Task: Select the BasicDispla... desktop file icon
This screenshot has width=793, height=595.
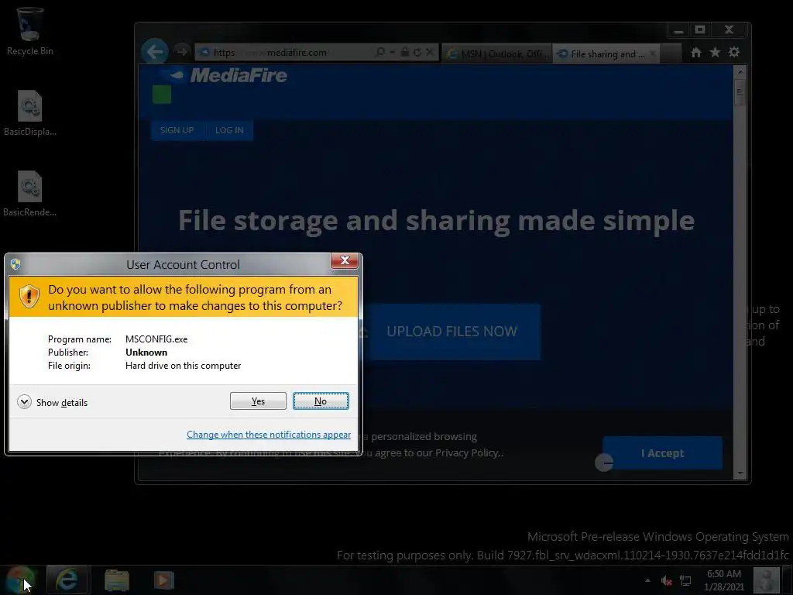Action: coord(30,113)
